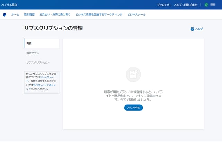Open the ホーム navigation menu

(15, 15)
